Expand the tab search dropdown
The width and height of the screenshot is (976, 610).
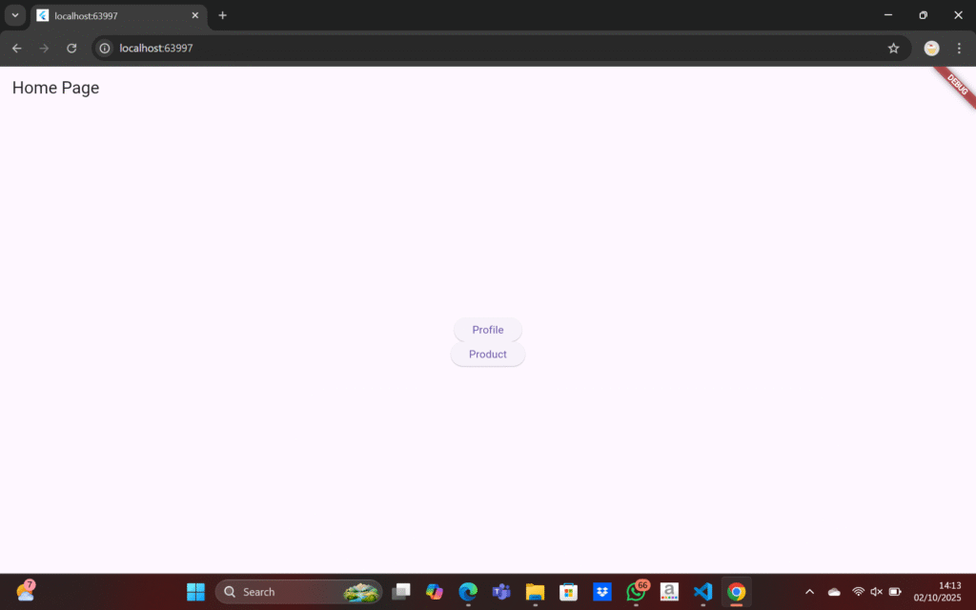point(14,15)
